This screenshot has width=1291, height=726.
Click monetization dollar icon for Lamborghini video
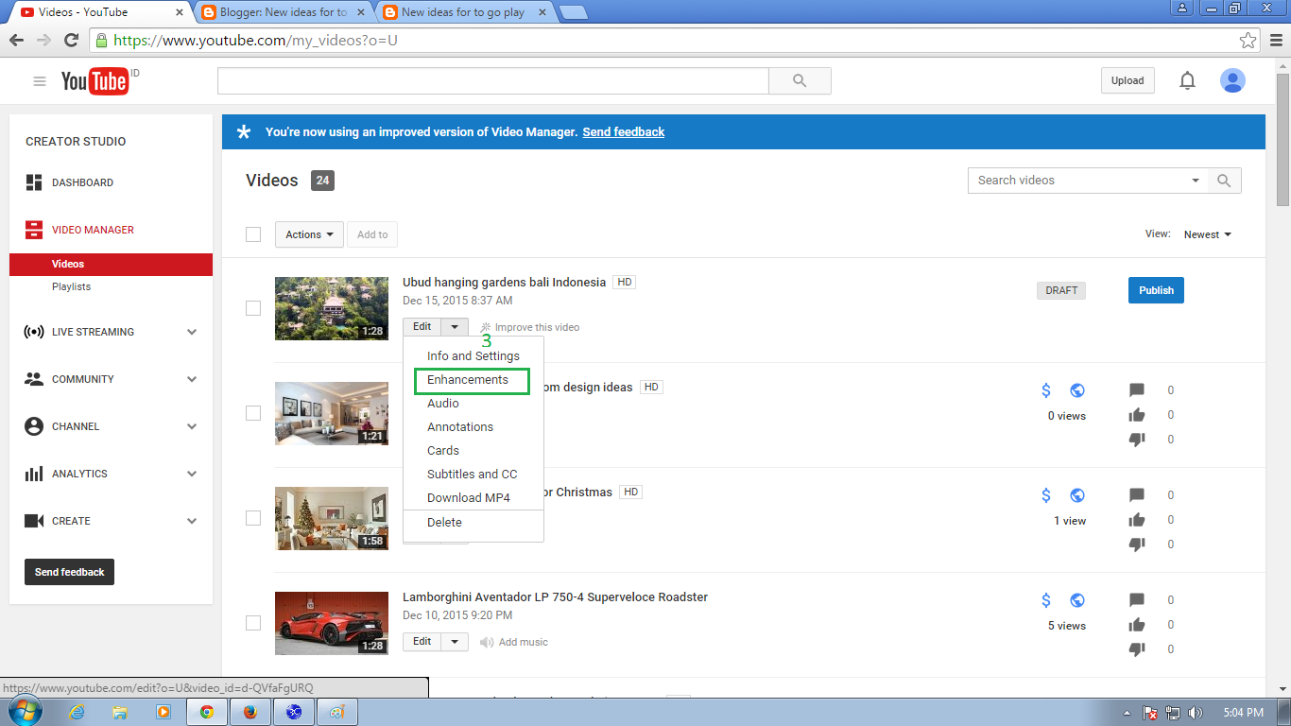point(1046,600)
